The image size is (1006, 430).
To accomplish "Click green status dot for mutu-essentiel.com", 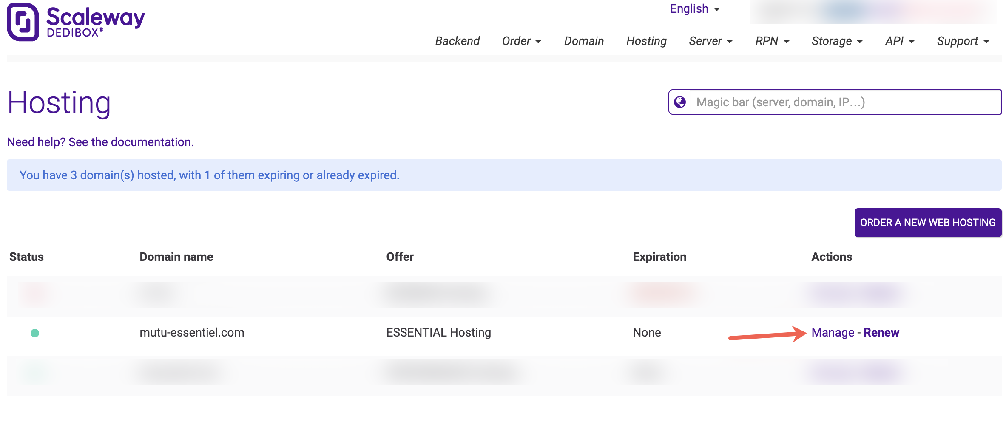I will (35, 333).
